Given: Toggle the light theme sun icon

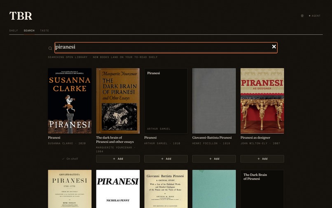Looking at the screenshot, I should click(x=302, y=16).
